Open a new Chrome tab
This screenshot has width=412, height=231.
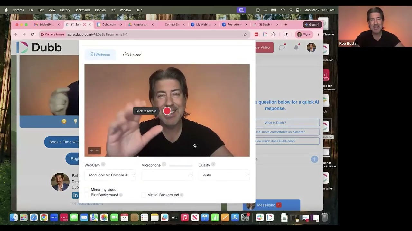coord(286,24)
